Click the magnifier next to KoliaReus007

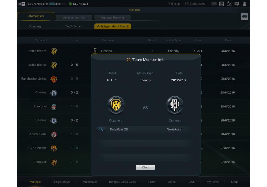(x=101, y=130)
